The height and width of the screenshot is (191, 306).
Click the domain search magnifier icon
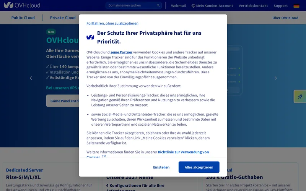[x=158, y=5]
